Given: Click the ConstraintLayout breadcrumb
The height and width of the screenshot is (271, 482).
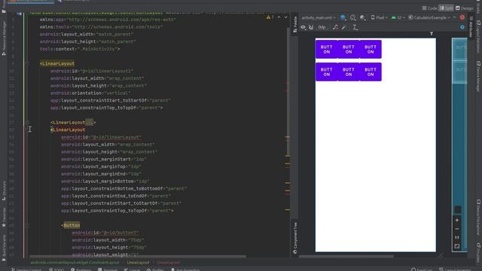Looking at the screenshot, I should coord(75,263).
